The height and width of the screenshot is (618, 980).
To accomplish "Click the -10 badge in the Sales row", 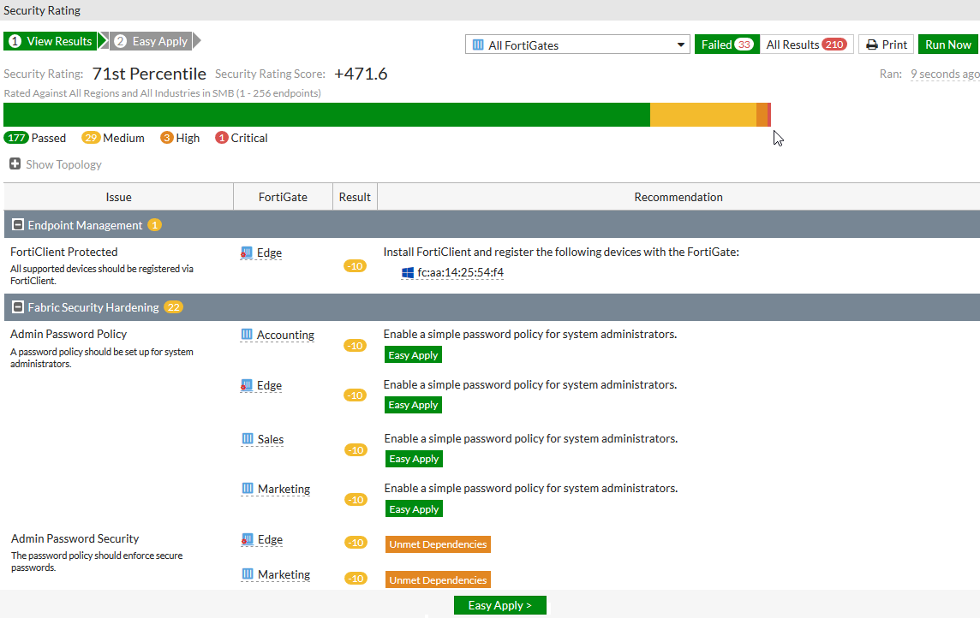I will point(356,450).
